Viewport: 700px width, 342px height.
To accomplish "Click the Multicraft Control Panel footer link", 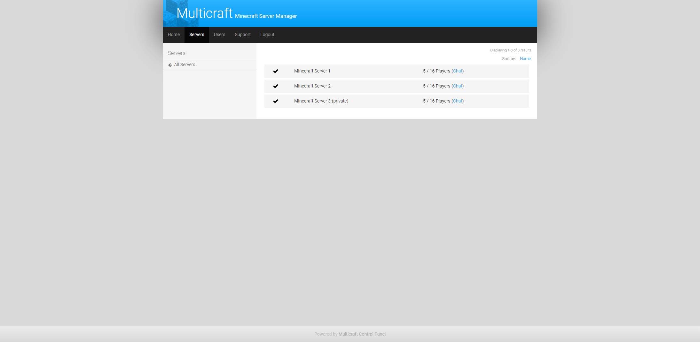I will [362, 334].
